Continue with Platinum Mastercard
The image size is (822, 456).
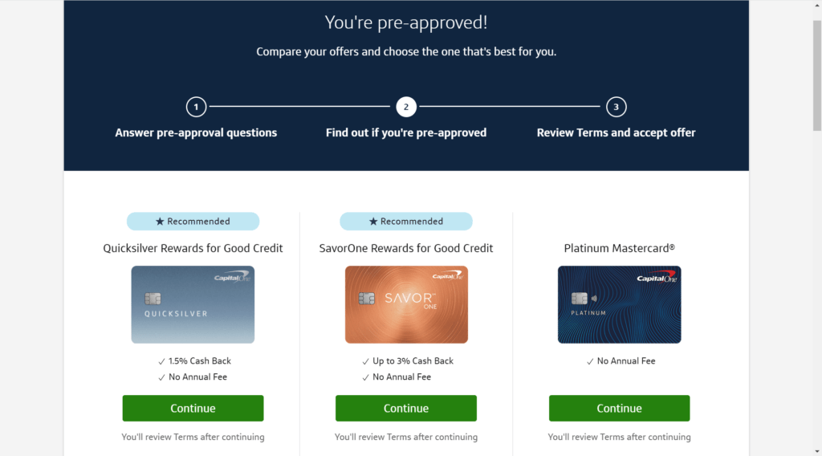(x=619, y=409)
